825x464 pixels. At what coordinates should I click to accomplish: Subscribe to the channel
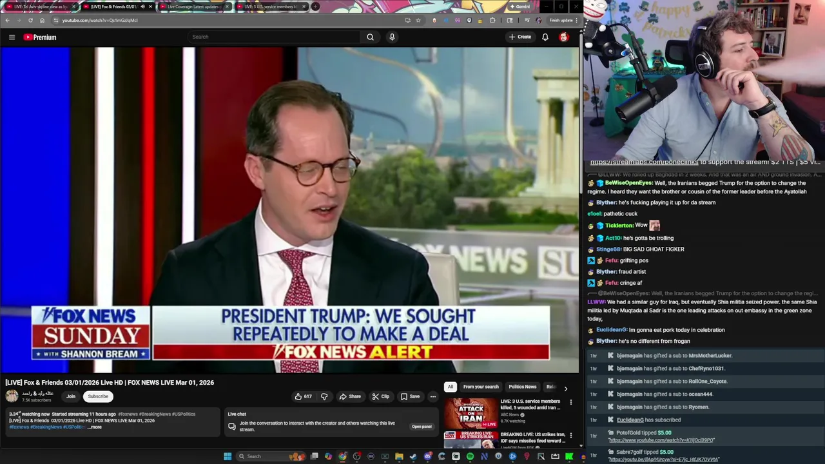(x=98, y=396)
